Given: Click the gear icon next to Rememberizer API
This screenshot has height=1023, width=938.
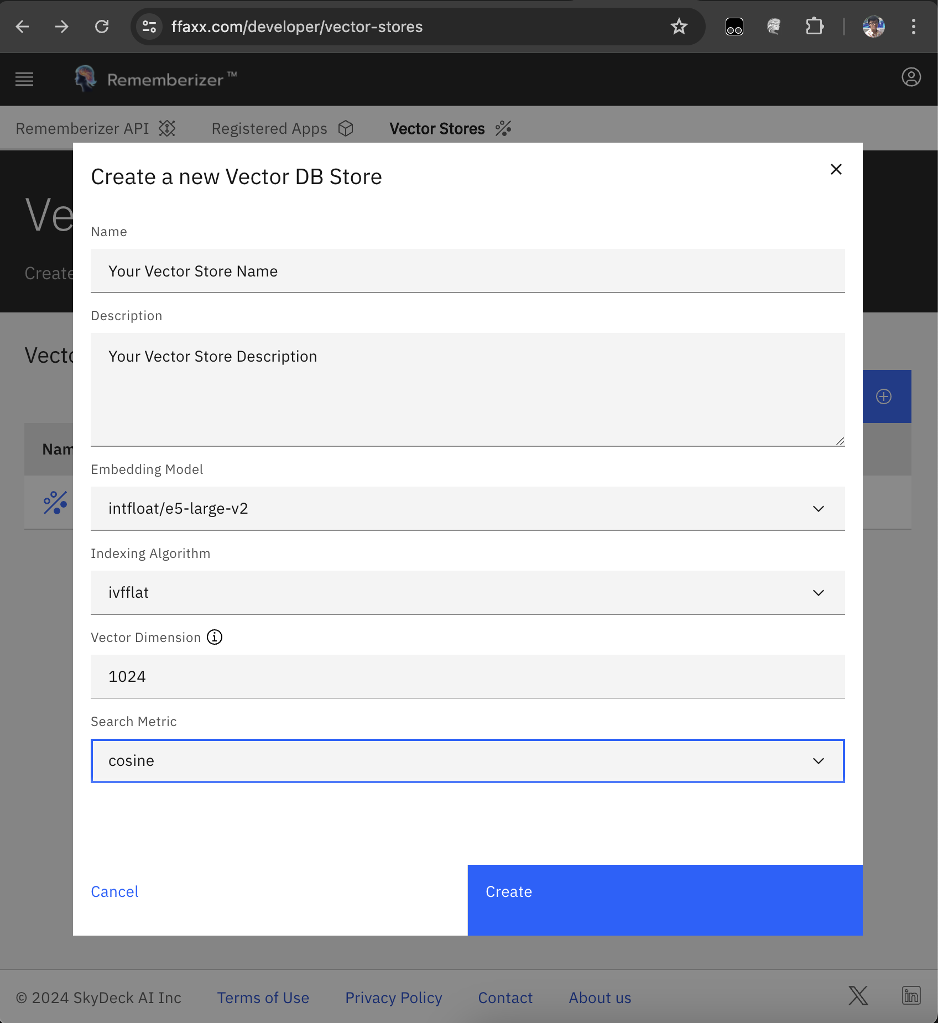Looking at the screenshot, I should 168,128.
